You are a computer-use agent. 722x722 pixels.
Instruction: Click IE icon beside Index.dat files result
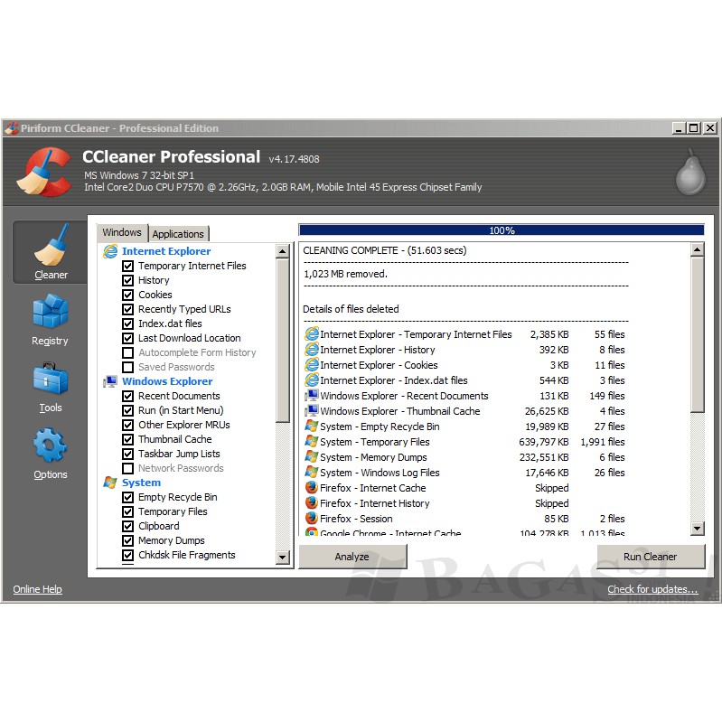pos(312,380)
